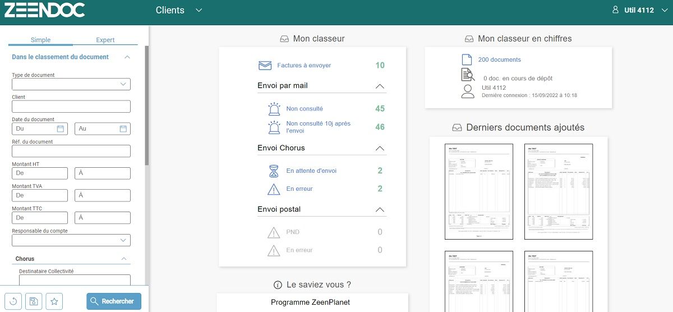Click the Montant TTC De field
The image size is (673, 312).
[x=40, y=218]
